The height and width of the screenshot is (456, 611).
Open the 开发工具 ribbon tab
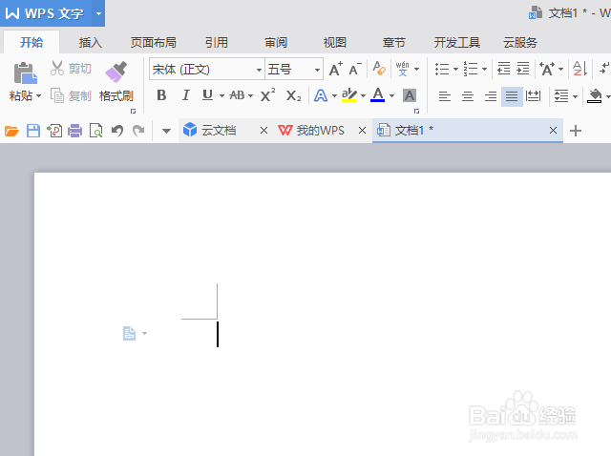(x=457, y=42)
